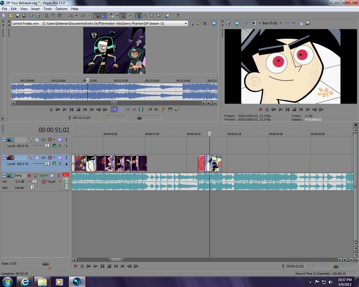The height and width of the screenshot is (287, 359).
Task: Toggle Lock Envelopes to Events
Action: 123,16
